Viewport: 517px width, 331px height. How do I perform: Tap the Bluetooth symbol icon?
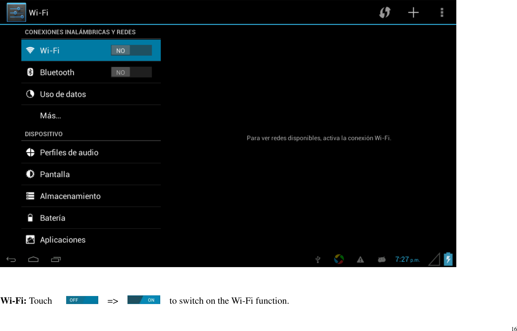click(x=30, y=72)
